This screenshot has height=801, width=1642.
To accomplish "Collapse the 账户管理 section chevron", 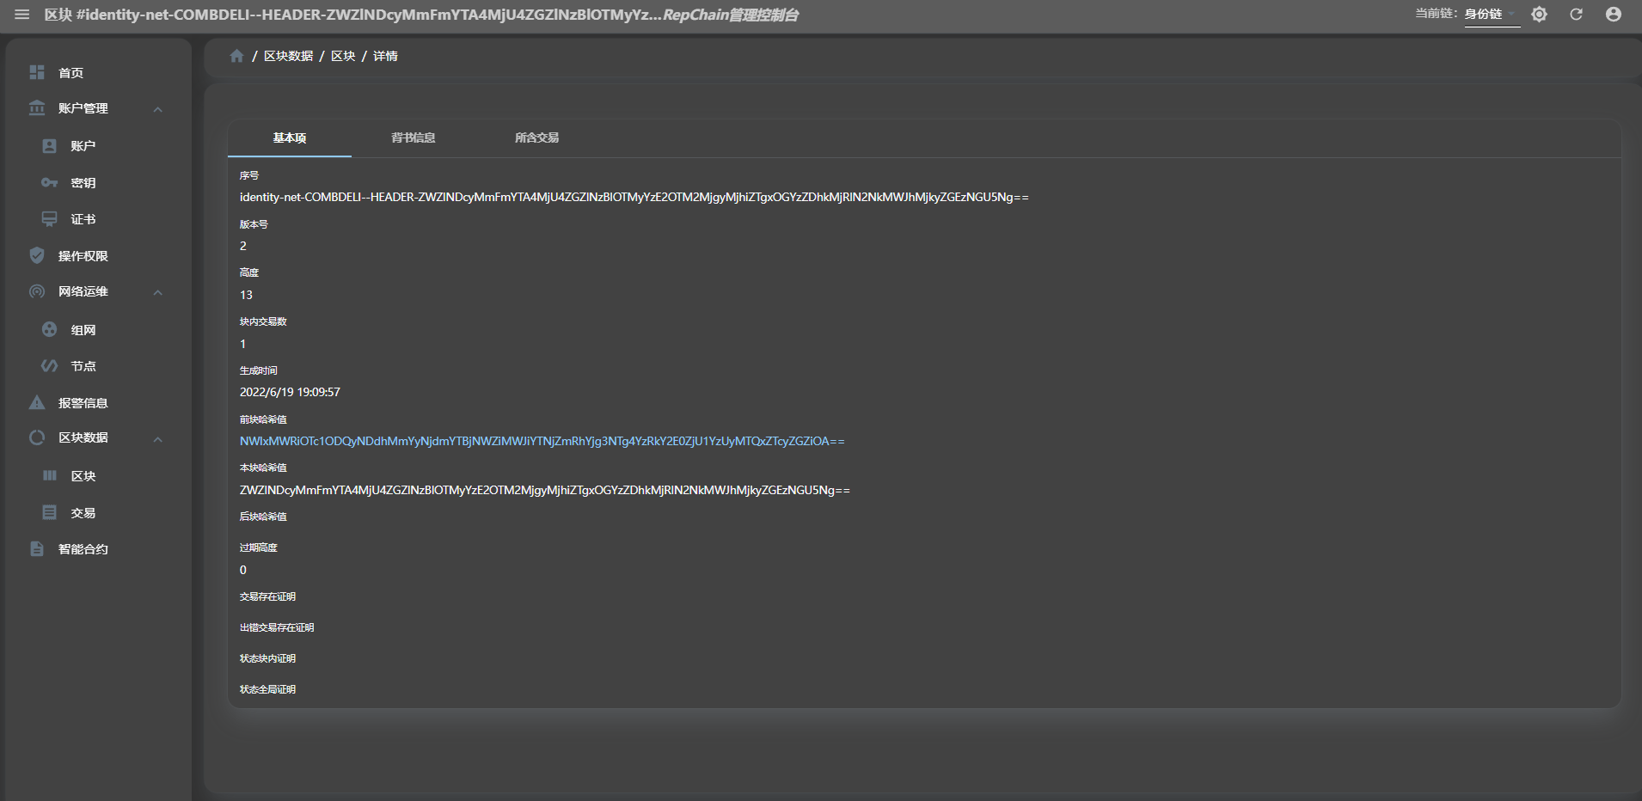I will pos(158,109).
